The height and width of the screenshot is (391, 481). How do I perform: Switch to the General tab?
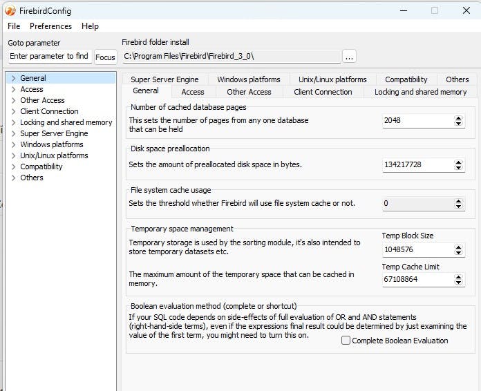tap(146, 90)
